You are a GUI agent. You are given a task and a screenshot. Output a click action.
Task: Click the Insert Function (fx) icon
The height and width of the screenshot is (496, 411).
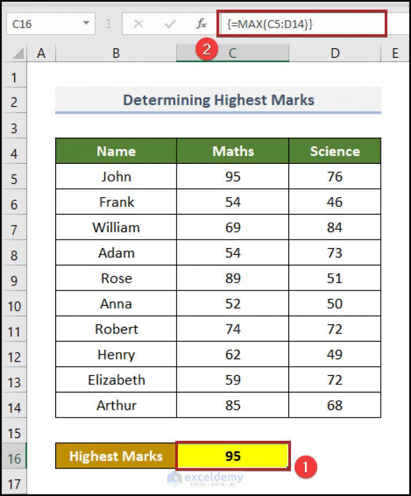(201, 24)
